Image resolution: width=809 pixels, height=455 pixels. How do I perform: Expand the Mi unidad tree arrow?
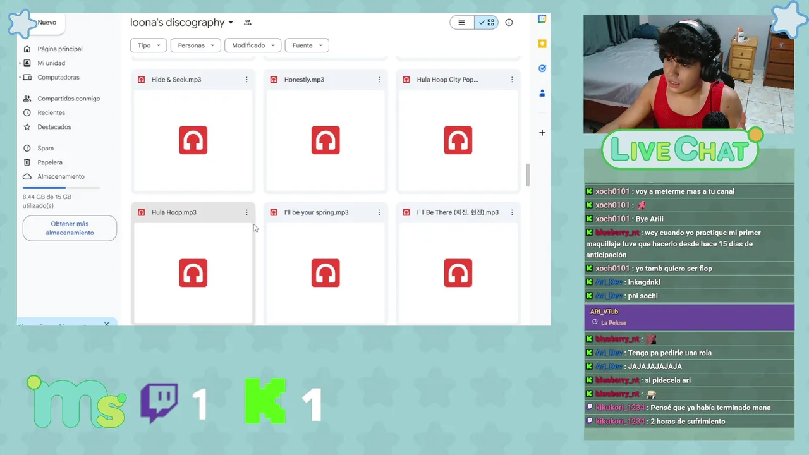click(20, 63)
